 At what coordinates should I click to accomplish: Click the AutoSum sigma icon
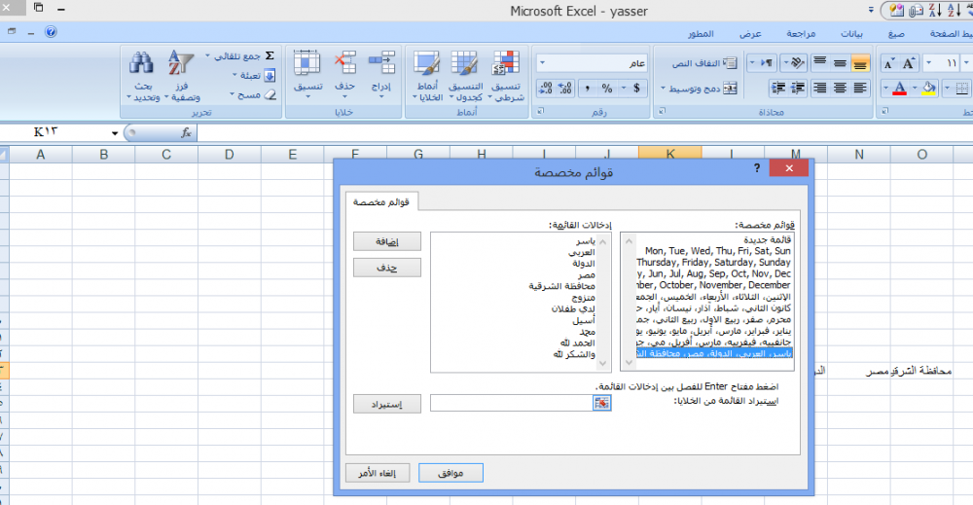pos(270,55)
